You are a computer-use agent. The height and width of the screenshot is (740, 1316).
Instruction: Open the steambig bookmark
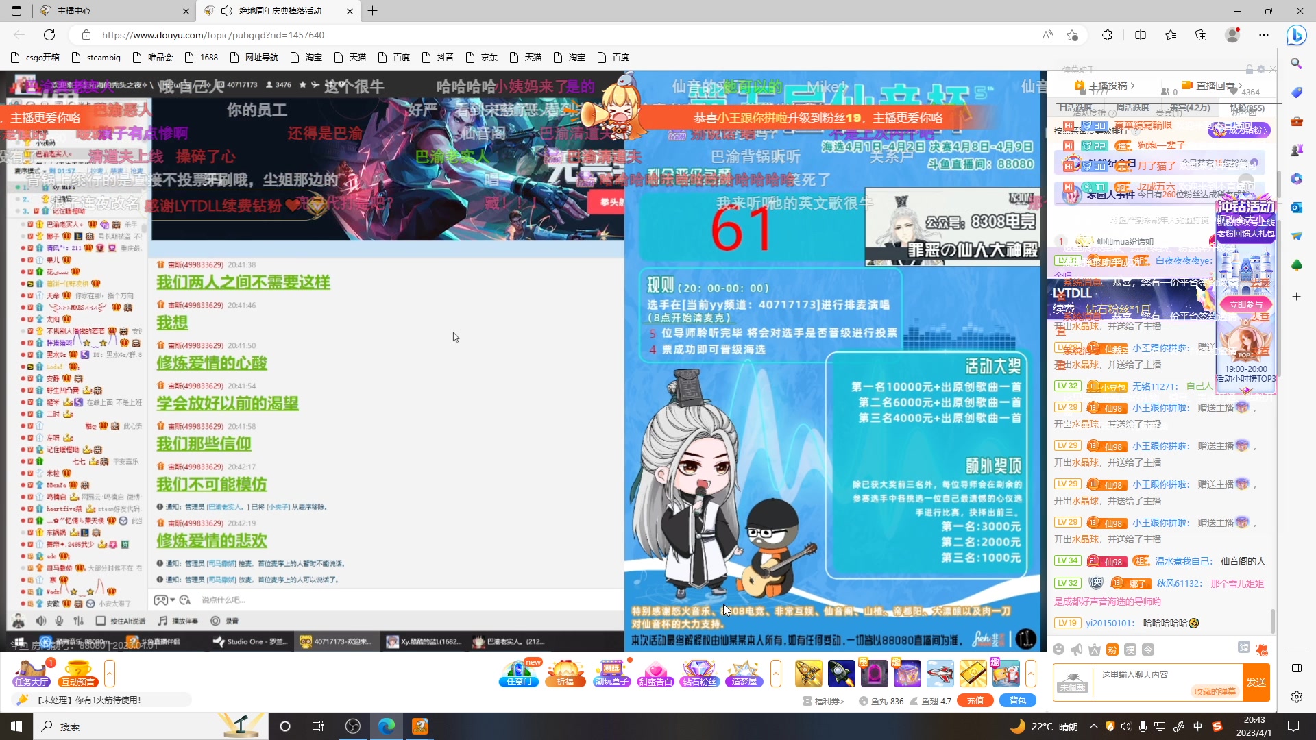[x=96, y=58]
